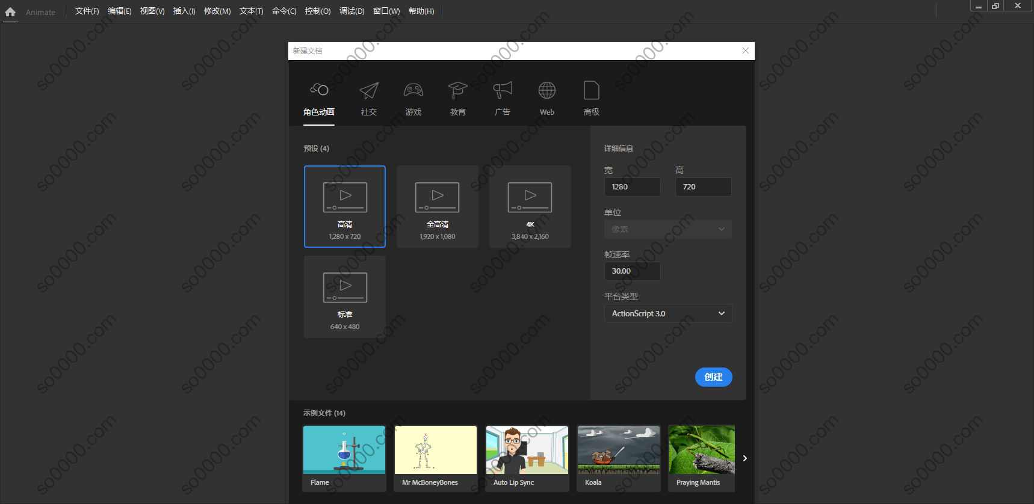Open the 窗口(W) menu
The width and height of the screenshot is (1034, 504).
[386, 11]
